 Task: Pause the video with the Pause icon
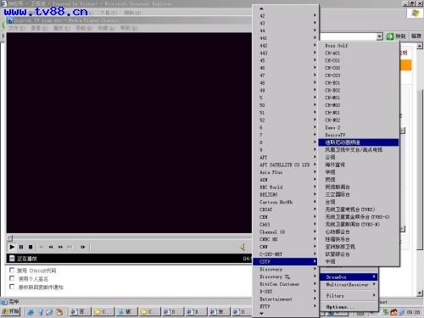coord(21,247)
